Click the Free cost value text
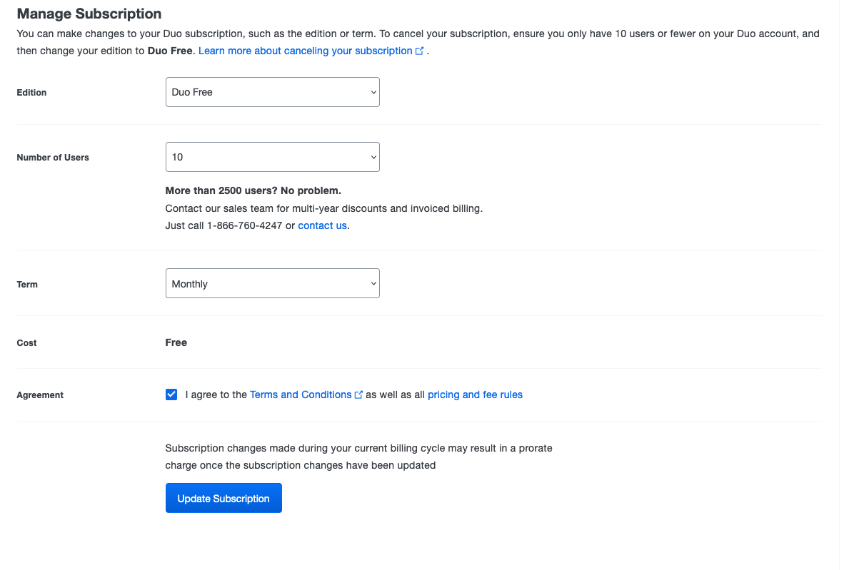Viewport: 854px width, 570px height. point(176,342)
